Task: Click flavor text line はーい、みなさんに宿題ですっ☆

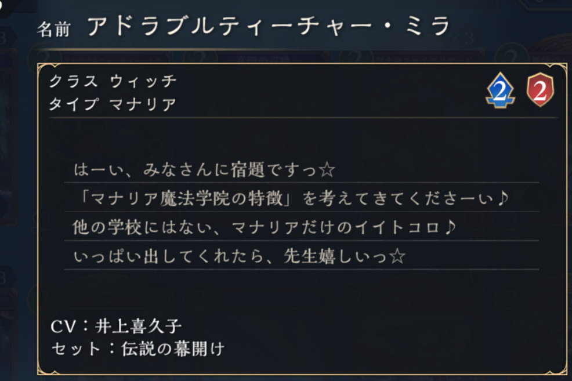Action: (x=204, y=169)
